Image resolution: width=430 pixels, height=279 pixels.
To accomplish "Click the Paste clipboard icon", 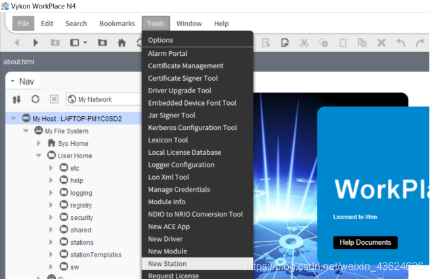I will (343, 43).
